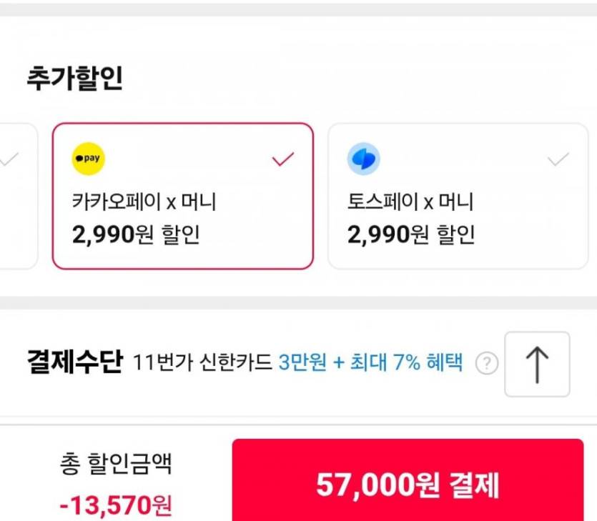Open the 3만원 + 최대 7% 혜택 link
The height and width of the screenshot is (521, 597).
370,364
